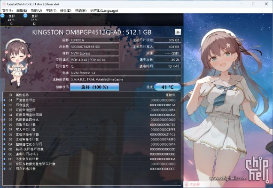Click the next disk arrow button

point(178,32)
